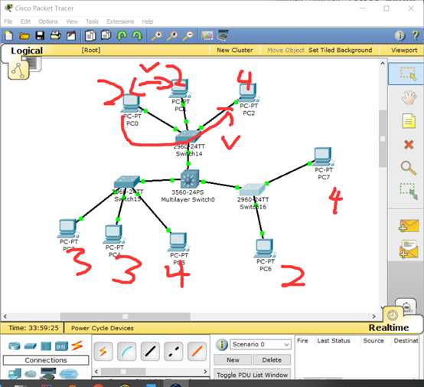Open a file with the folder icon
This screenshot has width=424, height=387.
tap(24, 35)
